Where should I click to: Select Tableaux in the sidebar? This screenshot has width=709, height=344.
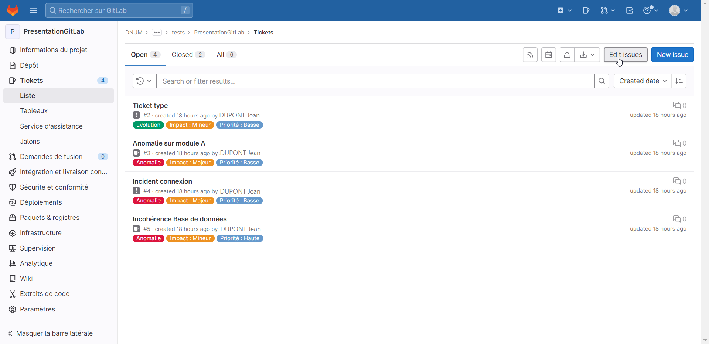[x=34, y=111]
